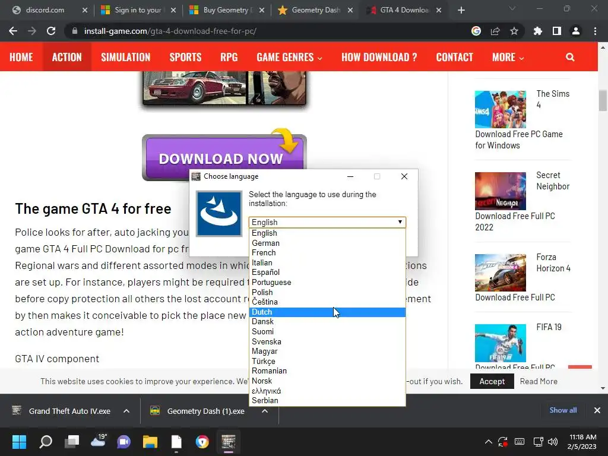Select Italian in the language list
The height and width of the screenshot is (456, 608).
(x=327, y=263)
